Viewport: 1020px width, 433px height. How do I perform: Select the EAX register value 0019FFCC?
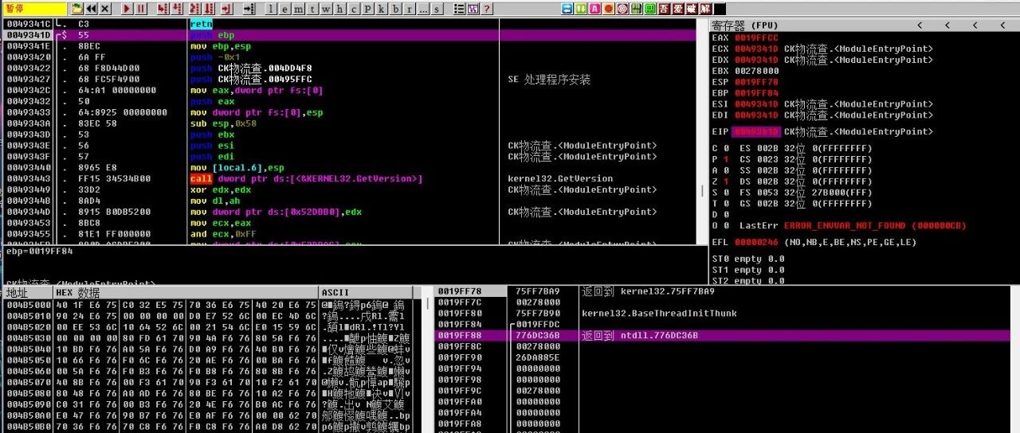pyautogui.click(x=756, y=37)
